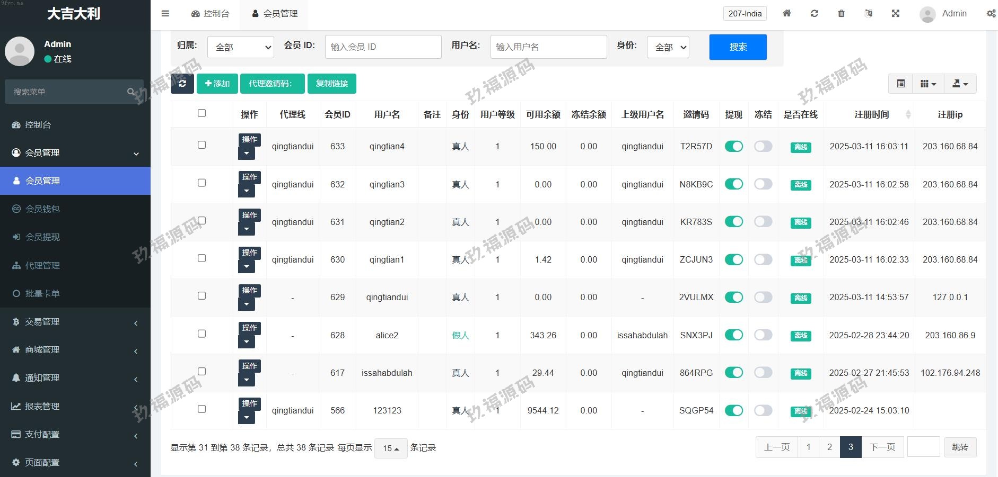Click the 输入用户名 input field
Viewport: 998px width, 477px height.
point(548,47)
